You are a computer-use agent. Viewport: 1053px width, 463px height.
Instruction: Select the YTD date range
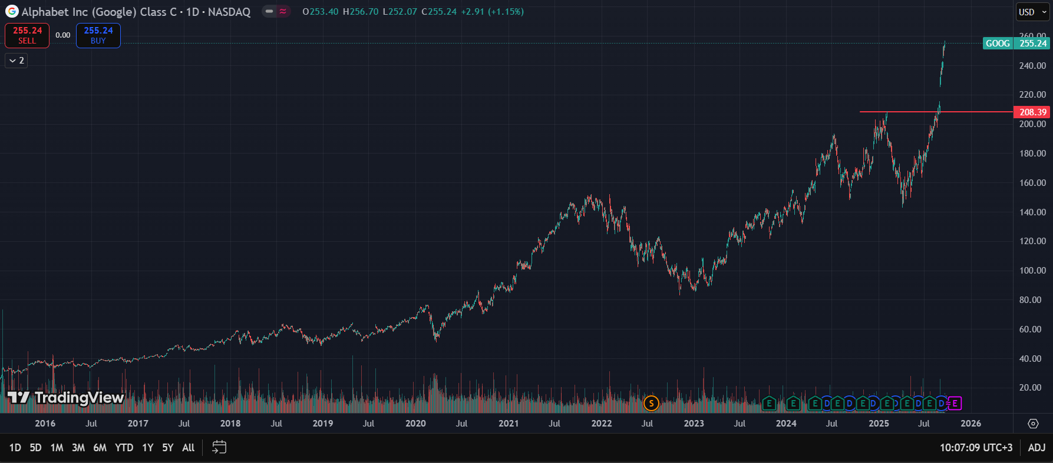(124, 448)
